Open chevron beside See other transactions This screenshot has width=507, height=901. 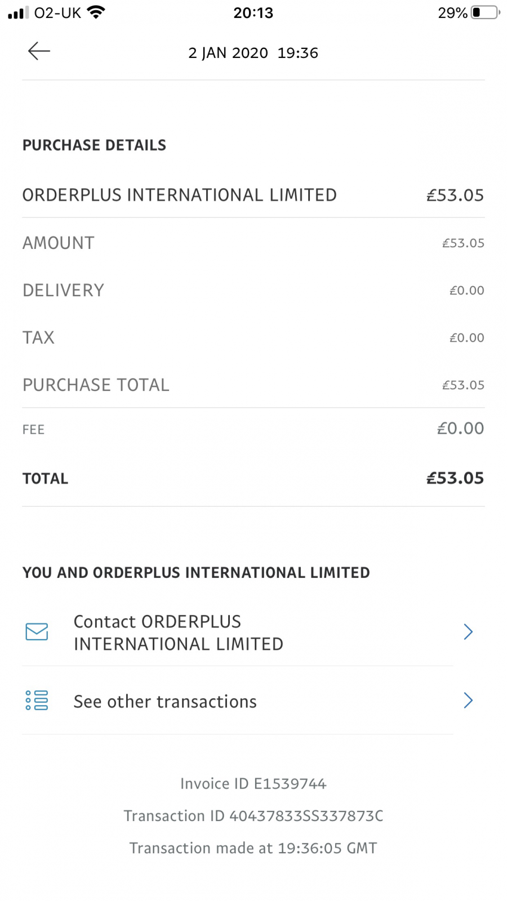(468, 701)
